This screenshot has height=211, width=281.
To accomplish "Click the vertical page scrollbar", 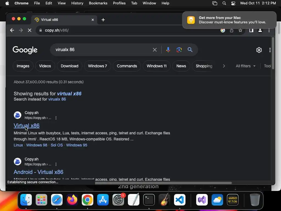I will (x=273, y=53).
